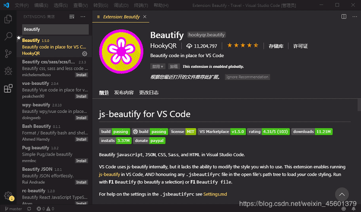Click the gear icon on installed Beautify
This screenshot has height=212, width=361.
click(85, 54)
